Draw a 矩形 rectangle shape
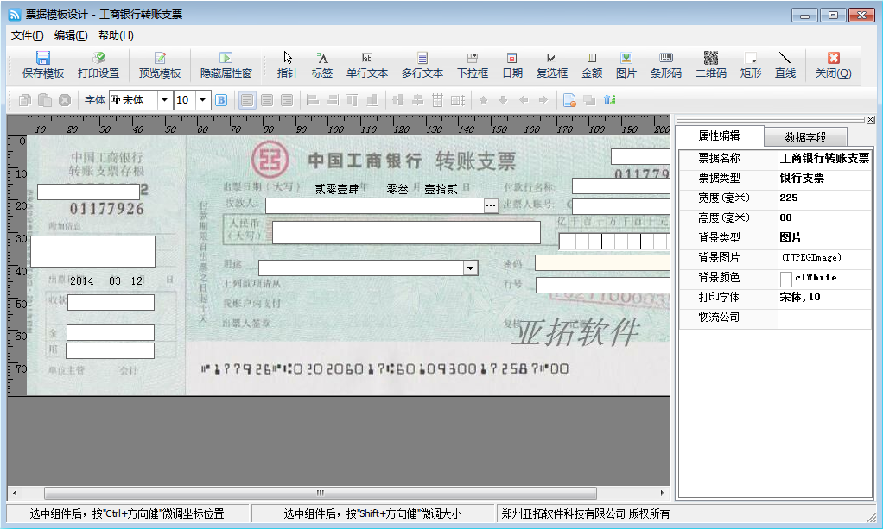 coord(750,65)
